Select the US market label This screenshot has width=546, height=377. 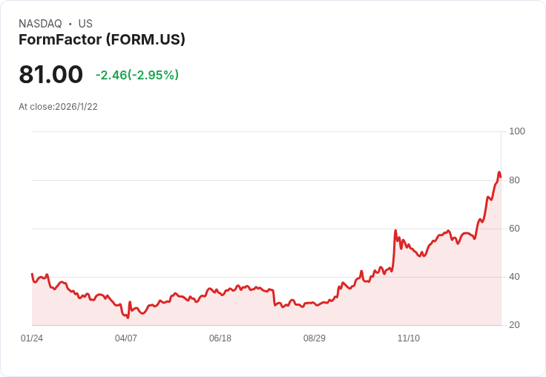tap(85, 24)
